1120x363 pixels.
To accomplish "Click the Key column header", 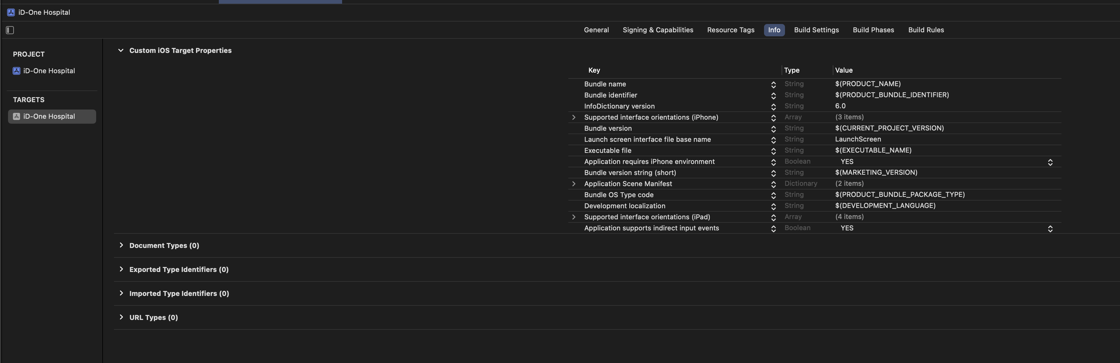I will [x=594, y=70].
